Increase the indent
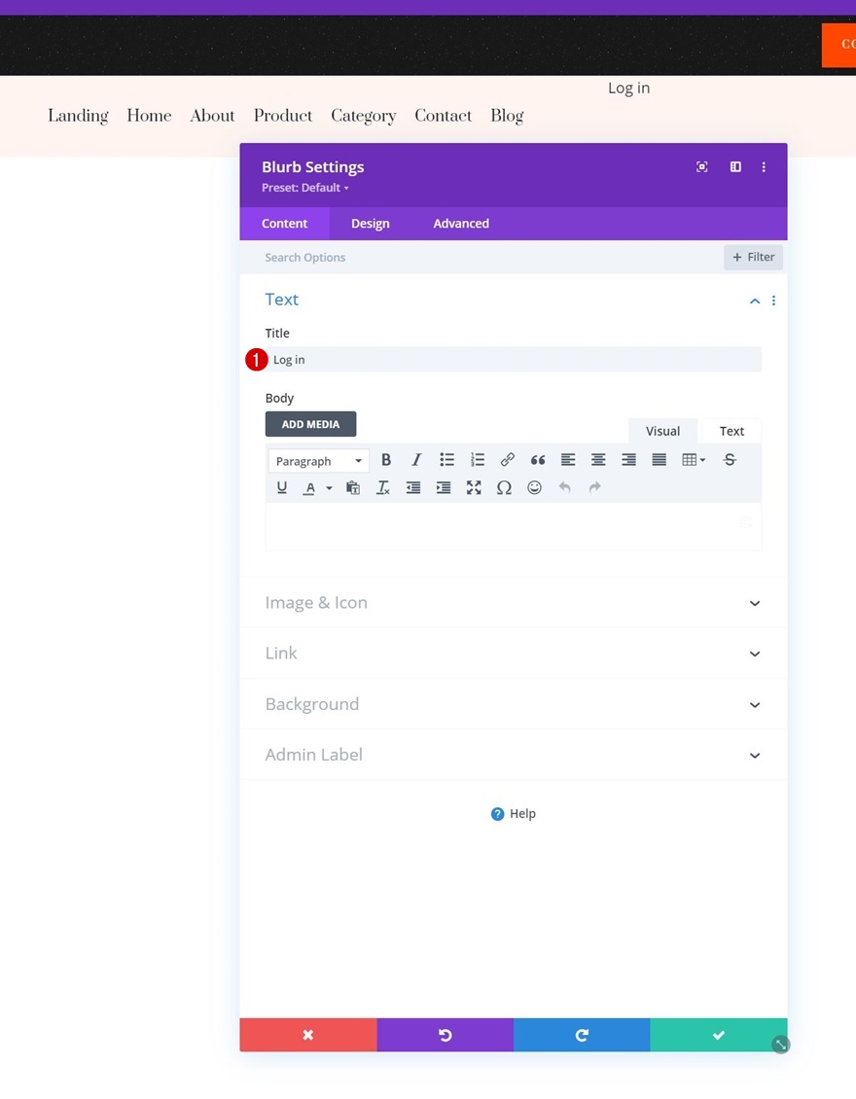 [x=444, y=488]
